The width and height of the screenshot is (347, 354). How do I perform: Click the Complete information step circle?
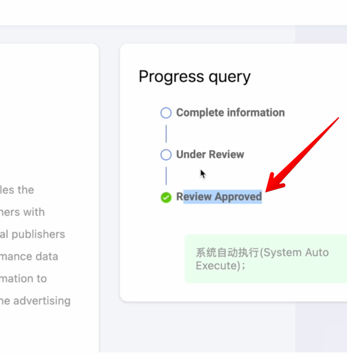[166, 113]
